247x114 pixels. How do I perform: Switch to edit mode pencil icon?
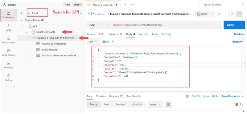[232, 14]
